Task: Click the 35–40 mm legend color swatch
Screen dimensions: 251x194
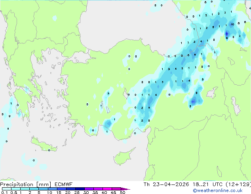Action: click(x=98, y=189)
